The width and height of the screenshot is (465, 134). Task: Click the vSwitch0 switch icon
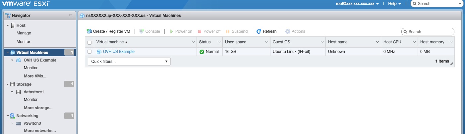coord(19,123)
